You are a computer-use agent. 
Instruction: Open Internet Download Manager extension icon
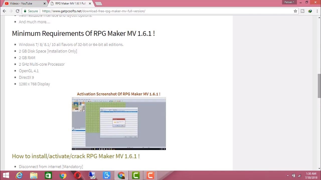(310, 11)
